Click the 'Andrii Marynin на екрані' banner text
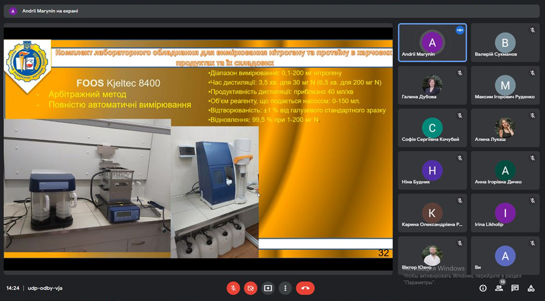Viewport: 545px width, 301px height. point(50,11)
